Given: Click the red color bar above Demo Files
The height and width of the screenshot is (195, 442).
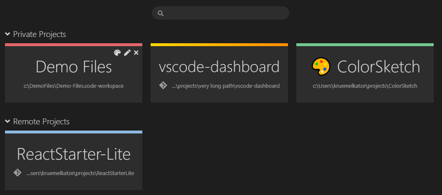Looking at the screenshot, I should [x=74, y=44].
